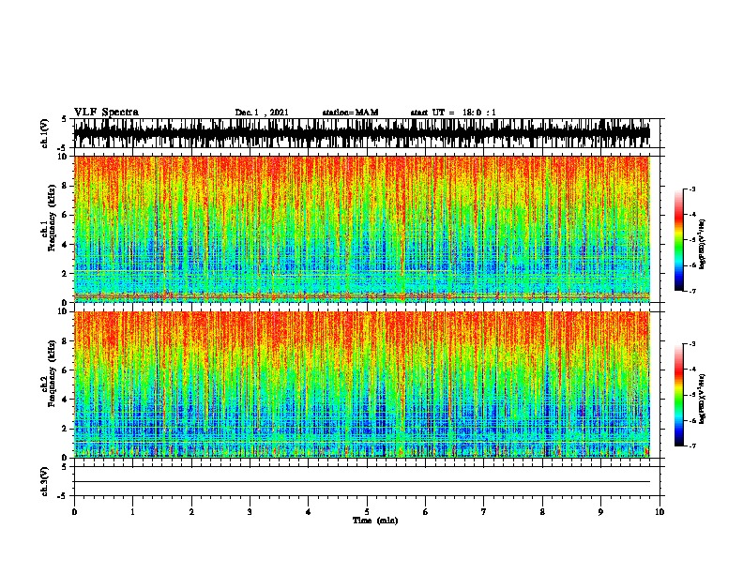743x574 pixels.
Task: Click the time axis tick label "1"
Action: (132, 512)
